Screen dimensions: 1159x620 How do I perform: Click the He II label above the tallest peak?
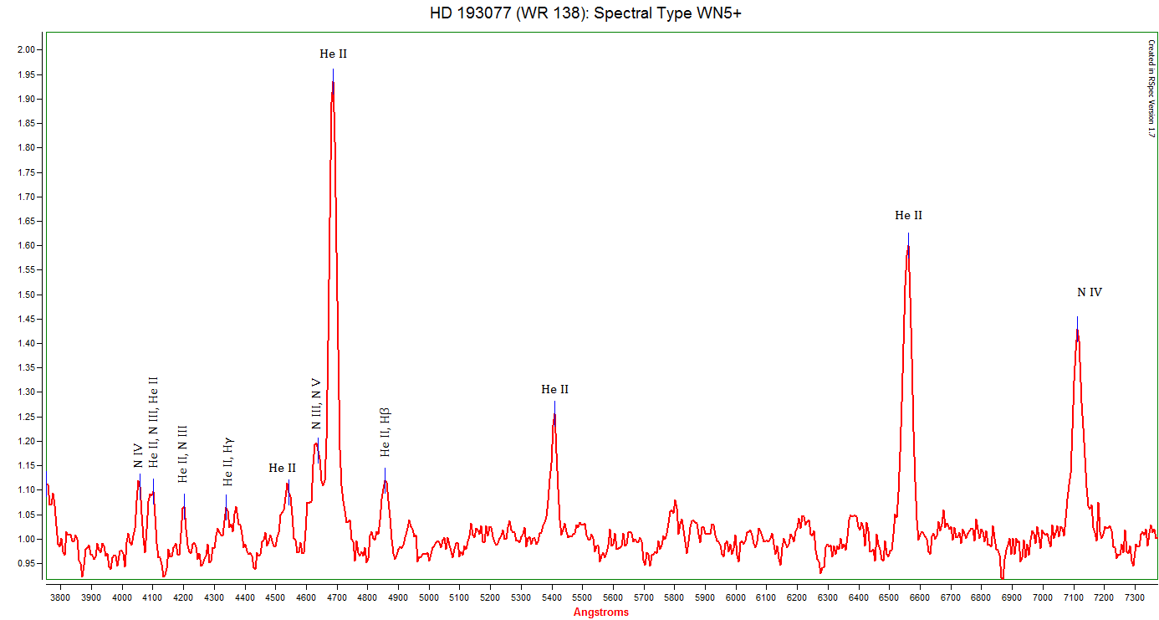click(x=333, y=54)
